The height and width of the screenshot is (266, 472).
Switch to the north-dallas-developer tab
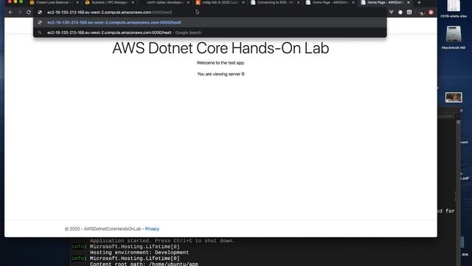point(165,2)
